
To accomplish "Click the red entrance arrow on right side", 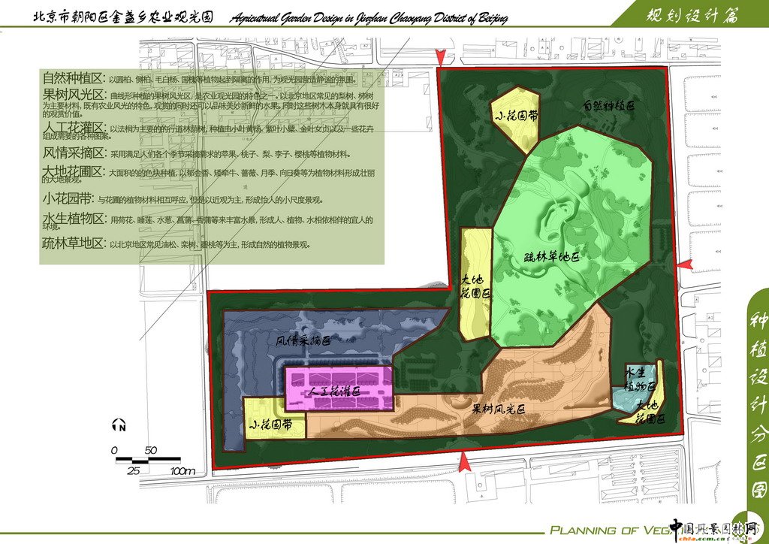I will point(685,265).
